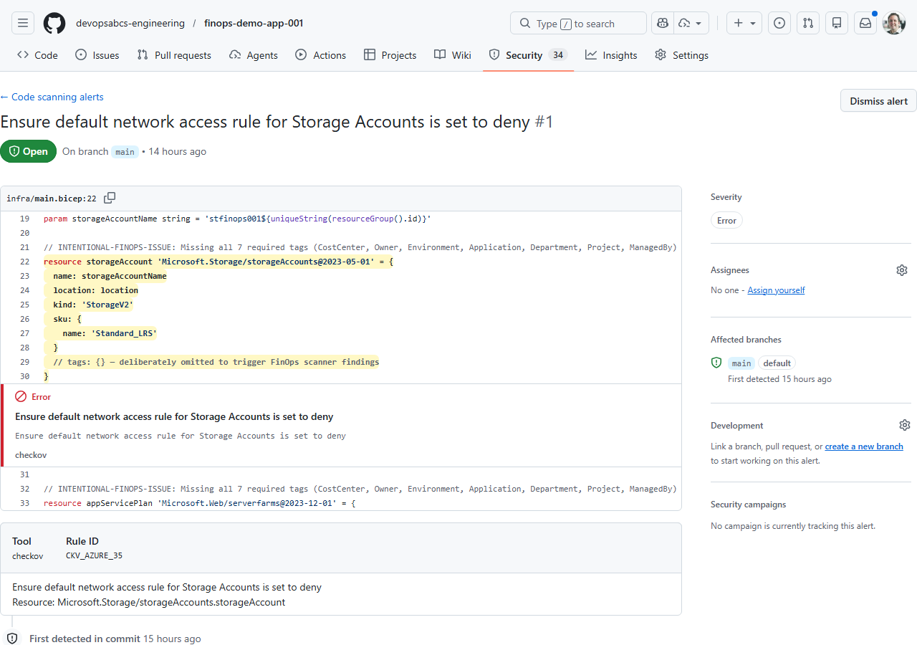Open GitHub Copilot from the header
Viewport: 917px width, 645px height.
662,22
